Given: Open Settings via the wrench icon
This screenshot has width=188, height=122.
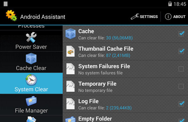Looking at the screenshot, I should pyautogui.click(x=135, y=16).
